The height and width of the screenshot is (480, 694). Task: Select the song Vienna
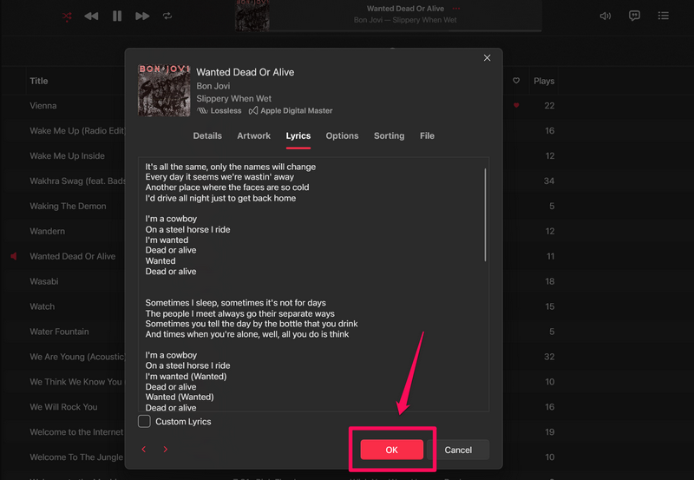coord(43,106)
